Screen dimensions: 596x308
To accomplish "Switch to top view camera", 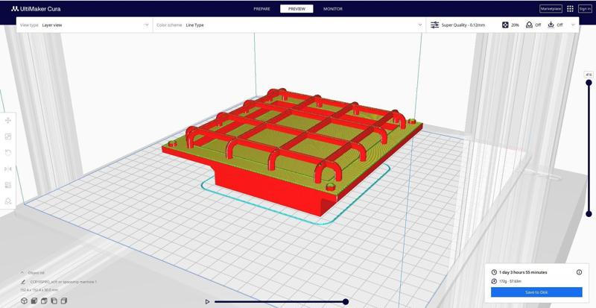I will [x=44, y=301].
